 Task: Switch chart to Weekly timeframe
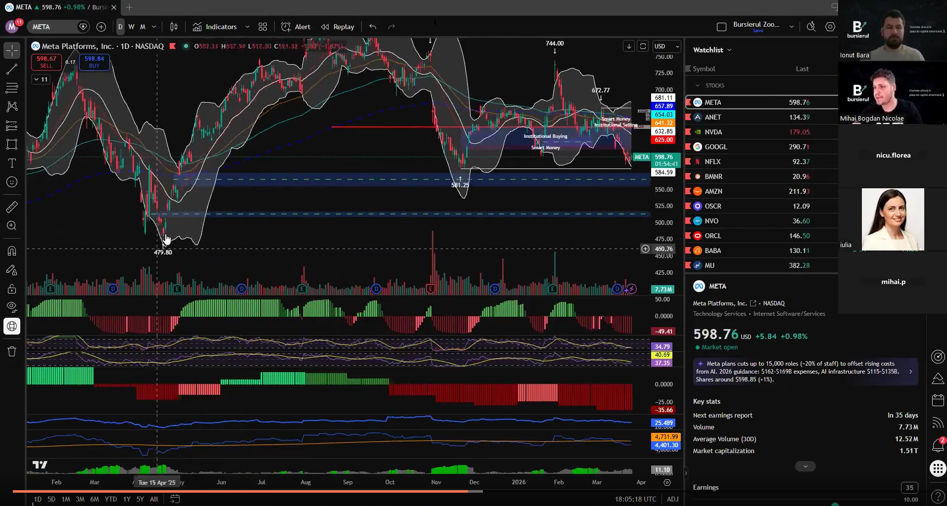tap(132, 27)
